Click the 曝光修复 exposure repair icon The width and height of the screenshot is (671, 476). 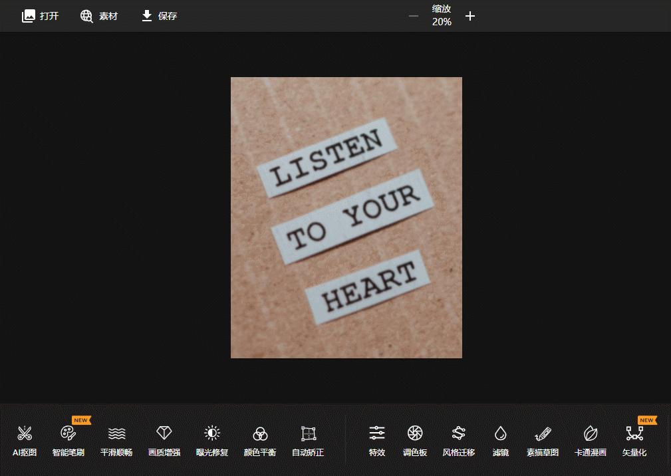[x=212, y=439]
